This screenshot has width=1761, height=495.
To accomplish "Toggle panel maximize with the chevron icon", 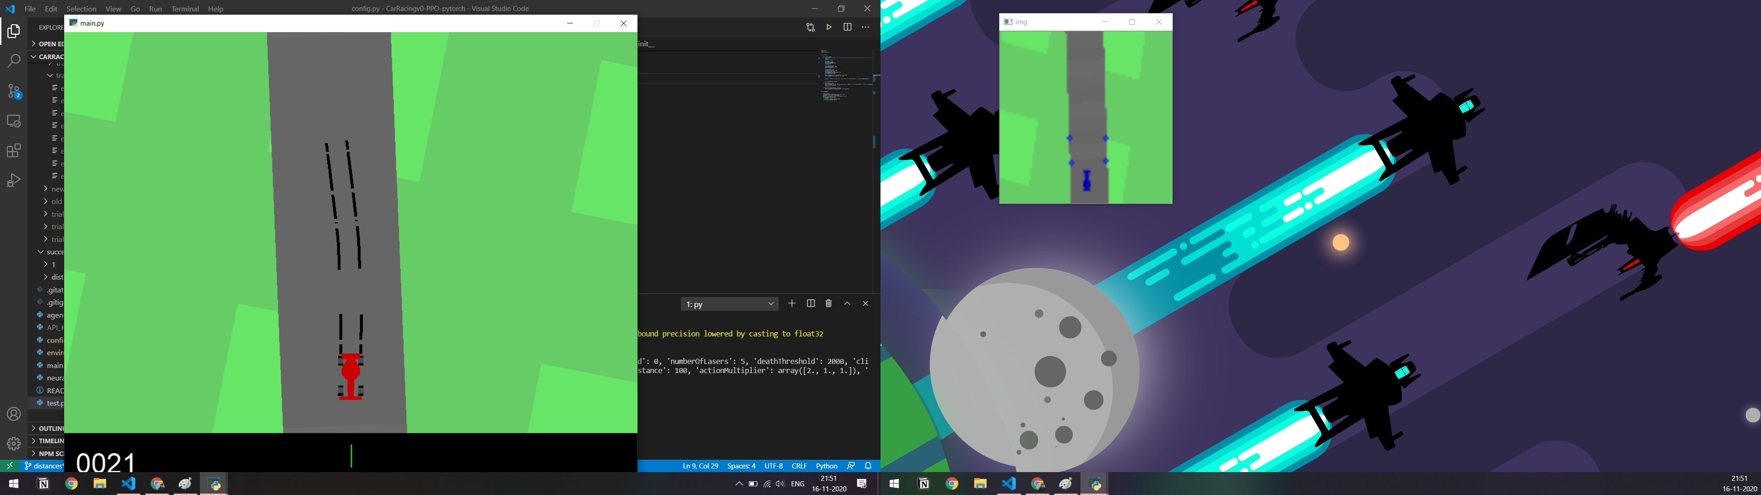I will pos(846,303).
